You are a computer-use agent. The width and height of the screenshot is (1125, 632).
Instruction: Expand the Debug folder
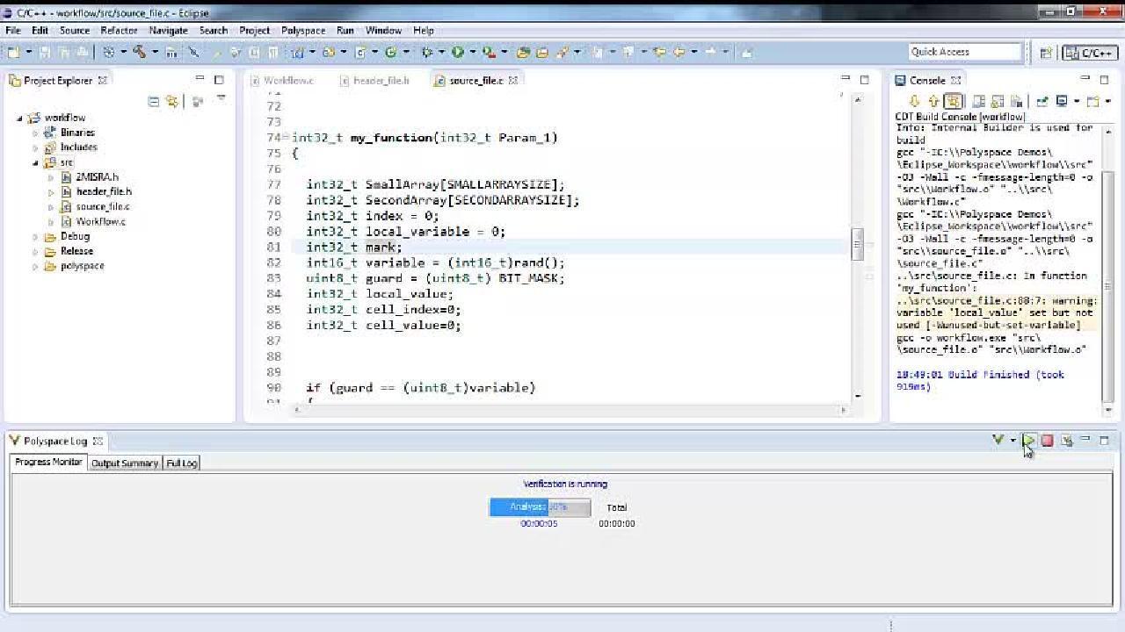click(x=36, y=236)
